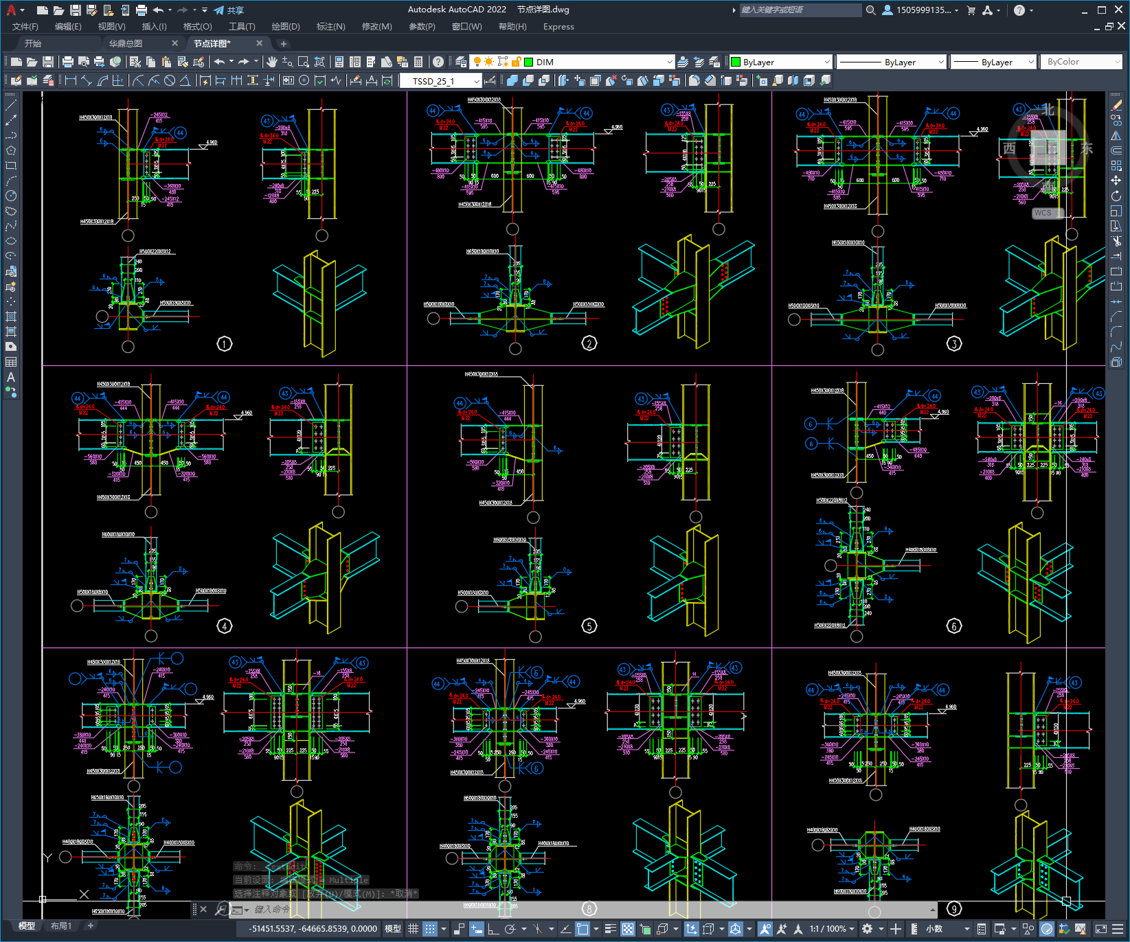Screen dimensions: 1130x942
Task: Open the 标注(N) menu
Action: click(x=330, y=27)
